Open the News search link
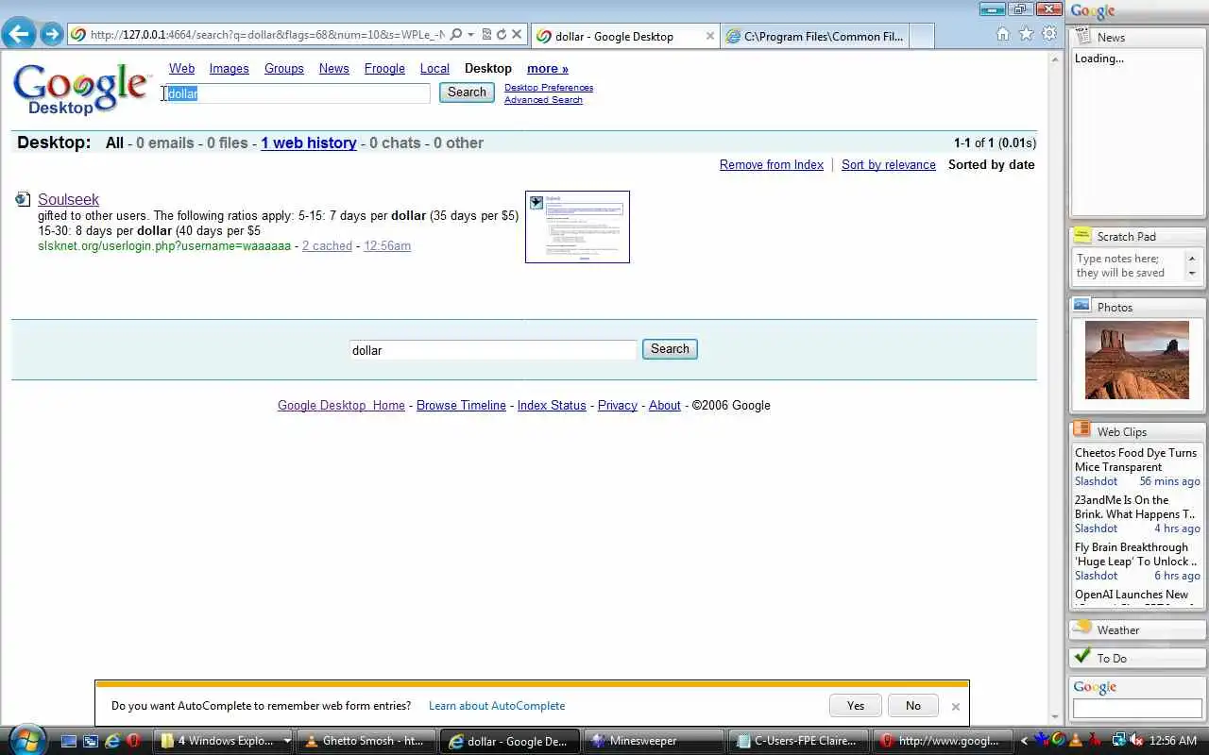 [333, 69]
